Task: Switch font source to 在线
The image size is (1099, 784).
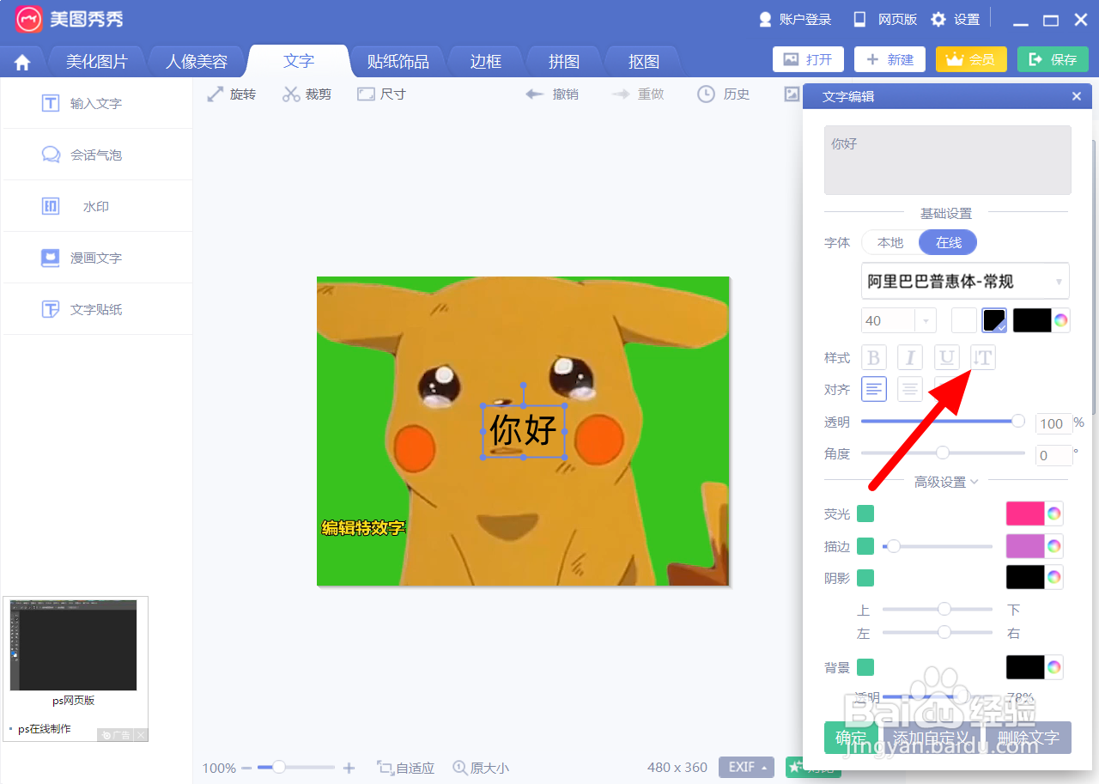Action: [x=948, y=243]
